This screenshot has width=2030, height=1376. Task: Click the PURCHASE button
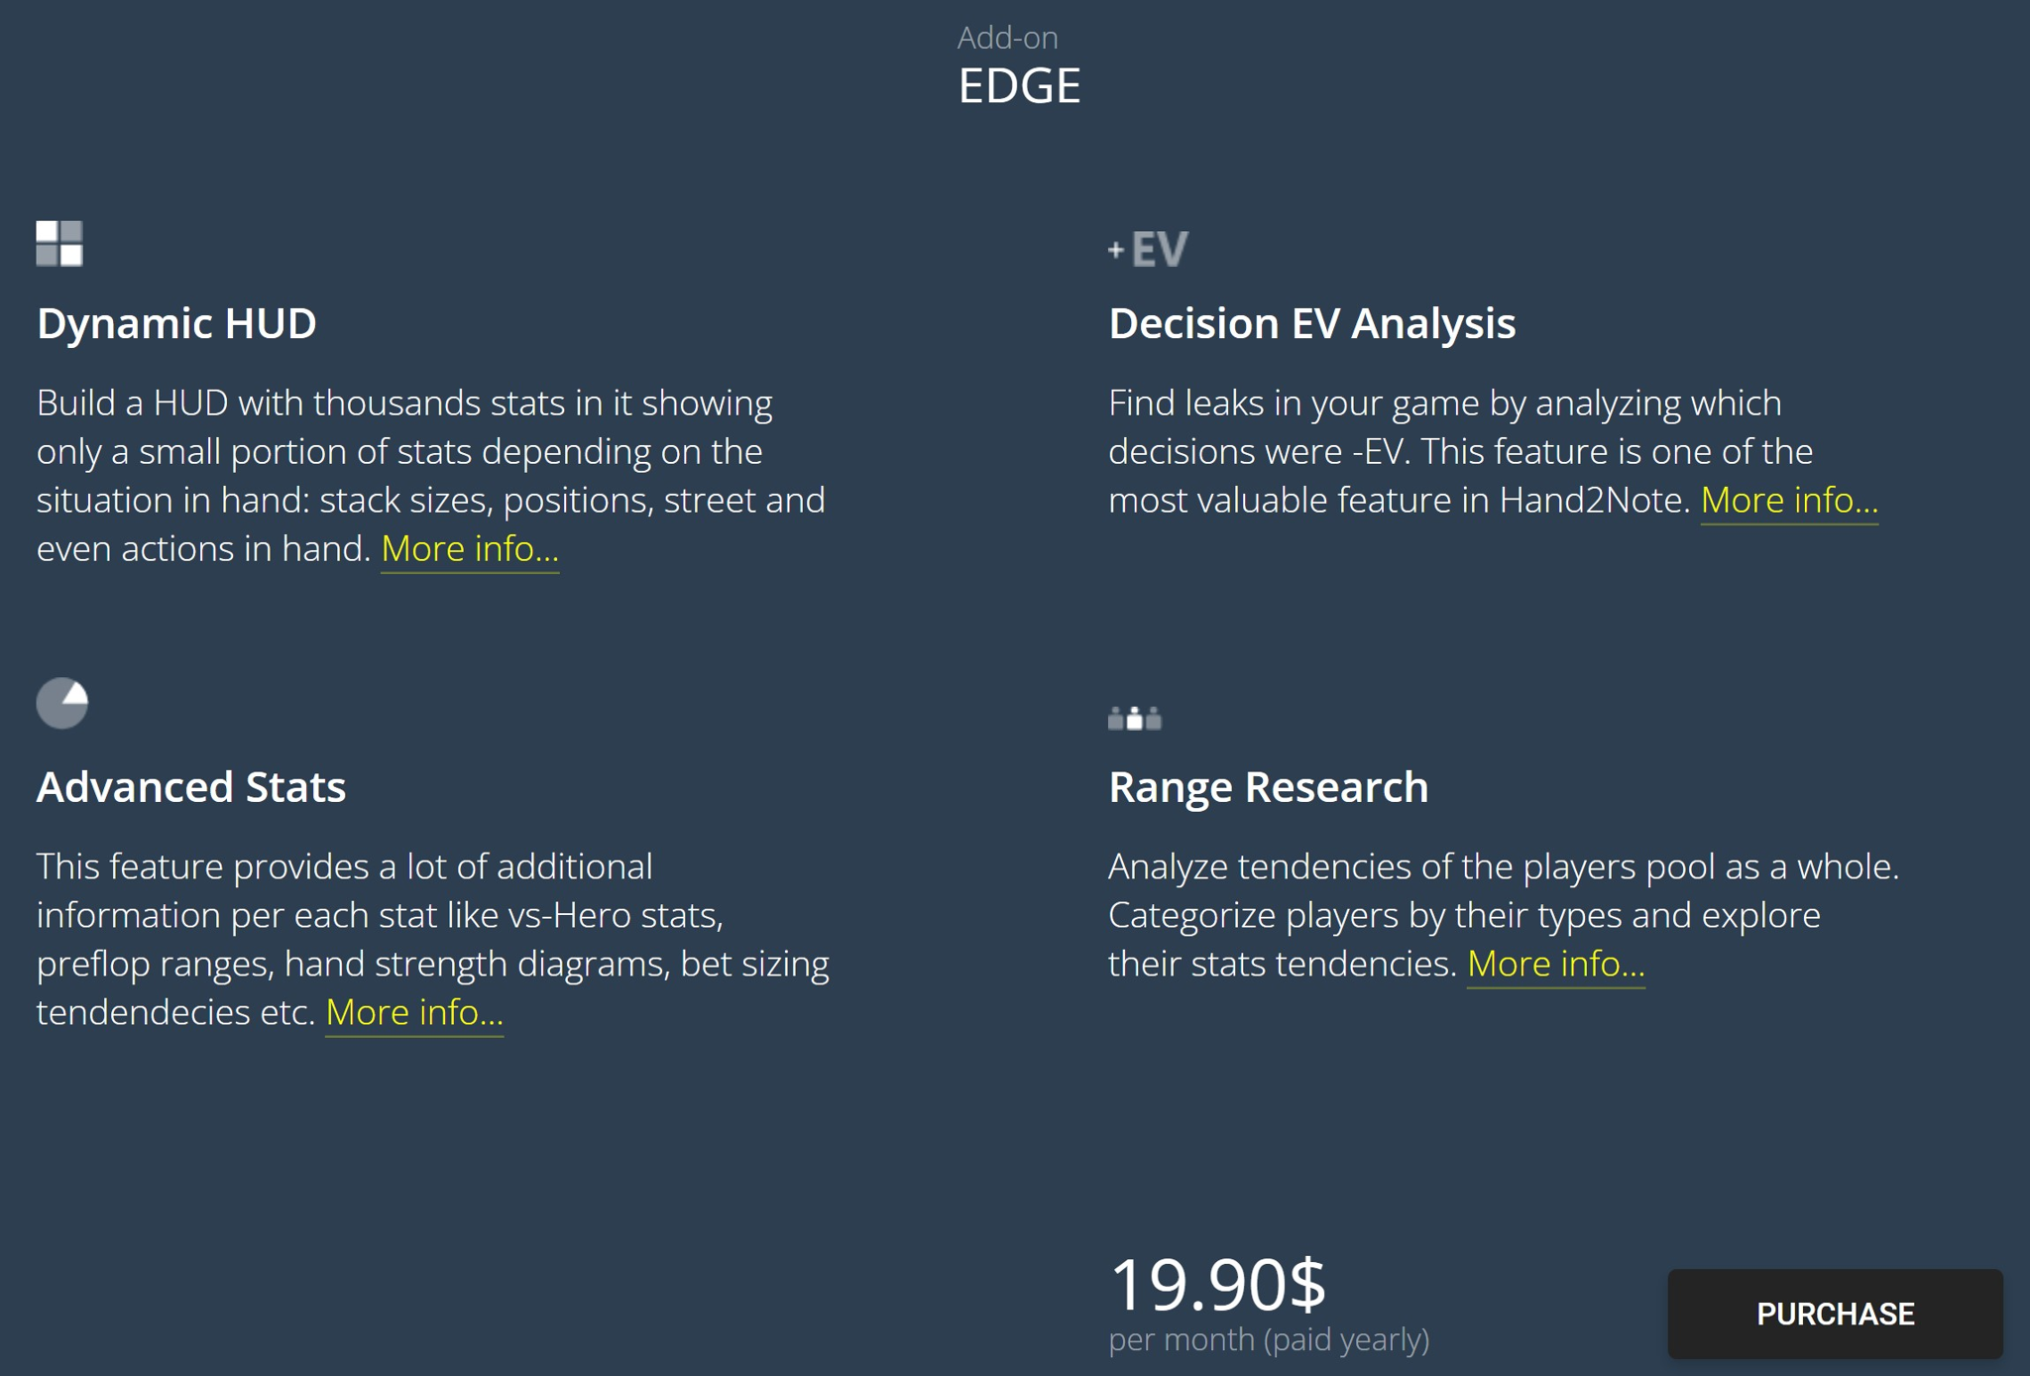tap(1835, 1314)
